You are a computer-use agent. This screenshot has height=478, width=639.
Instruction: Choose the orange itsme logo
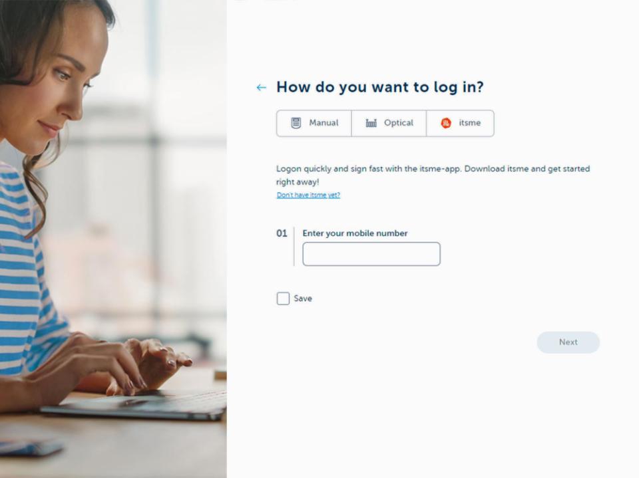click(x=446, y=123)
